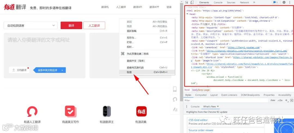Image resolution: width=294 pixels, height=133 pixels.
Task: Open the 有道翻译王 device image
Action: [x=107, y=111]
